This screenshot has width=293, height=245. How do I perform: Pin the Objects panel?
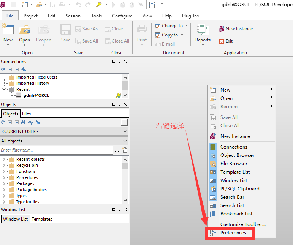click(119, 104)
